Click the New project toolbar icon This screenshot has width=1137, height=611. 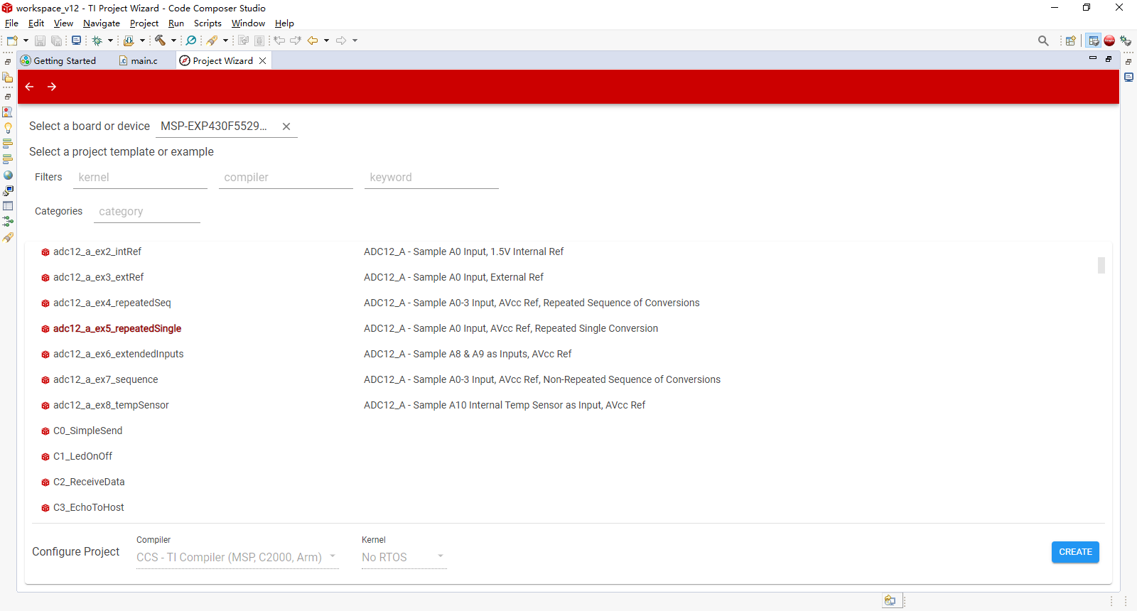[x=12, y=40]
